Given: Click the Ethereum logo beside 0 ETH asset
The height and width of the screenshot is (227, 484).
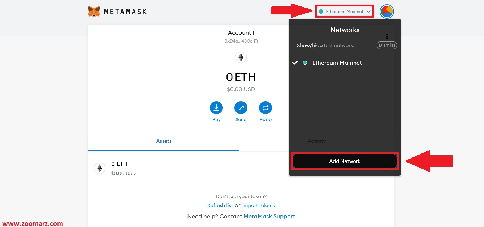Looking at the screenshot, I should [x=100, y=168].
